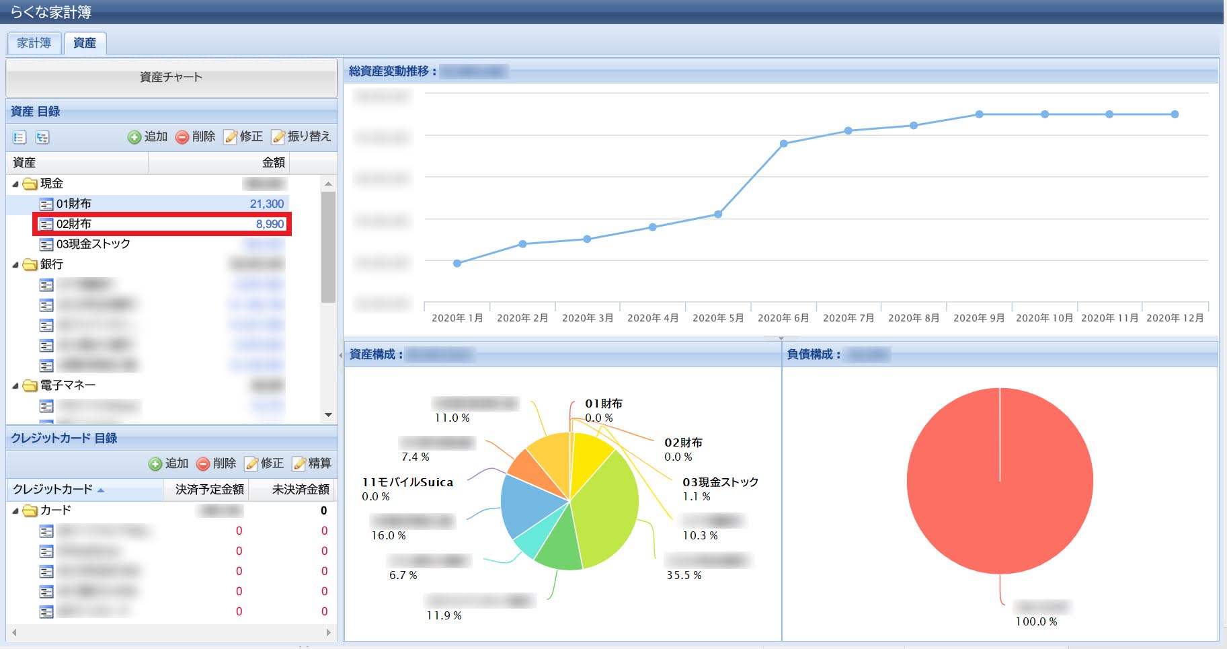Collapse the 電子マネー folder
Image resolution: width=1227 pixels, height=649 pixels.
(15, 385)
